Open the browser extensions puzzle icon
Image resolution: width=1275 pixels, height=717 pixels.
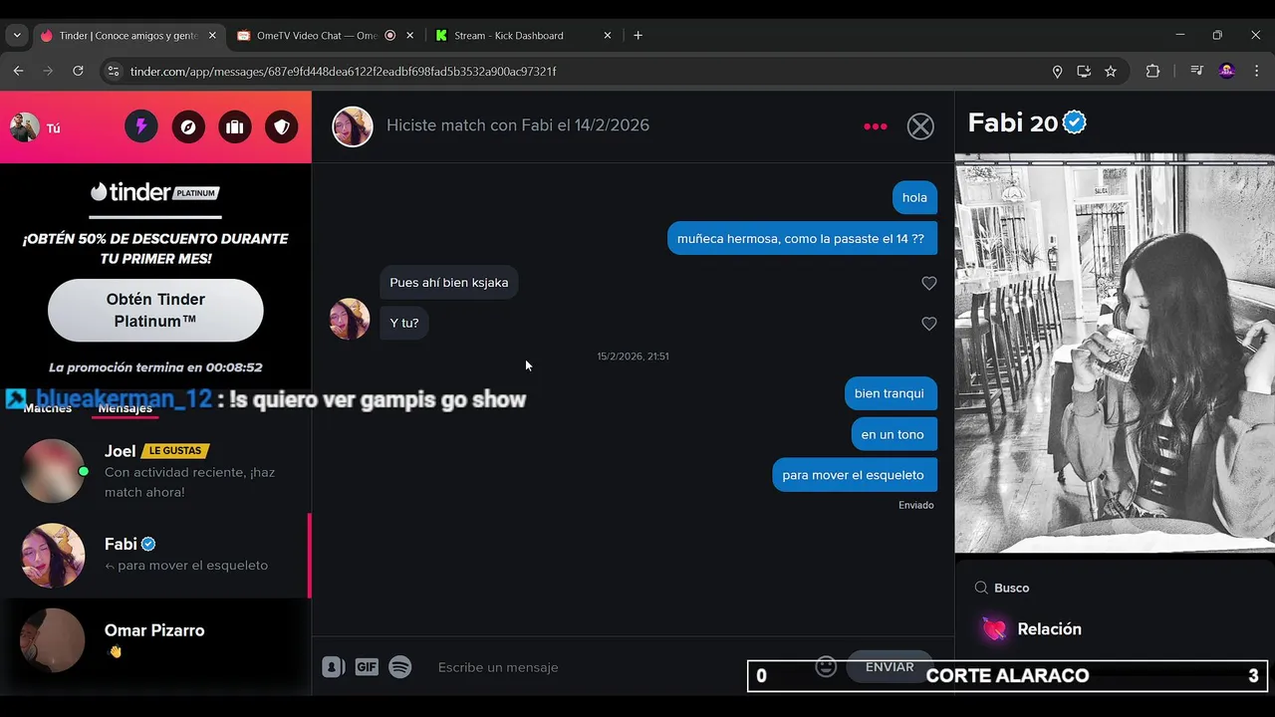1152,71
